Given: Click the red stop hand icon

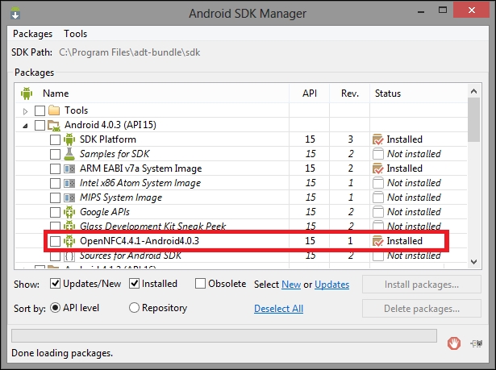Looking at the screenshot, I should pos(454,343).
